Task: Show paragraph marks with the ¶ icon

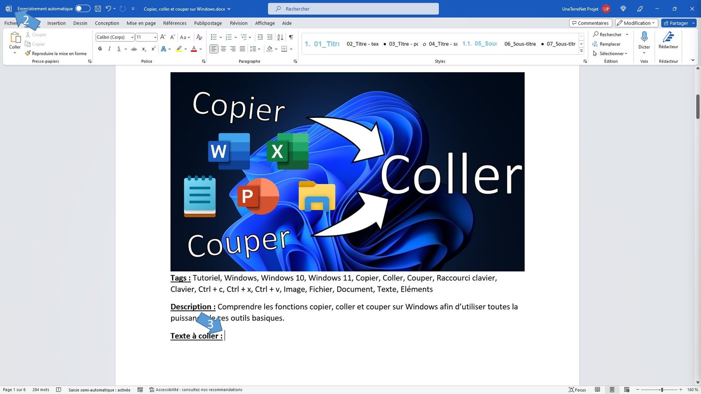Action: coord(290,37)
